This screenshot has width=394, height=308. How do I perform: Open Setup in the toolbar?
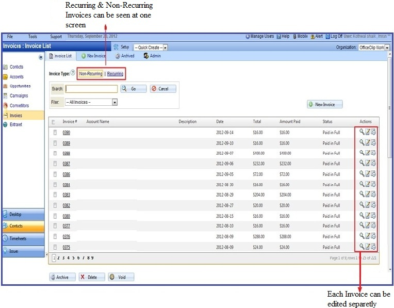pyautogui.click(x=121, y=47)
